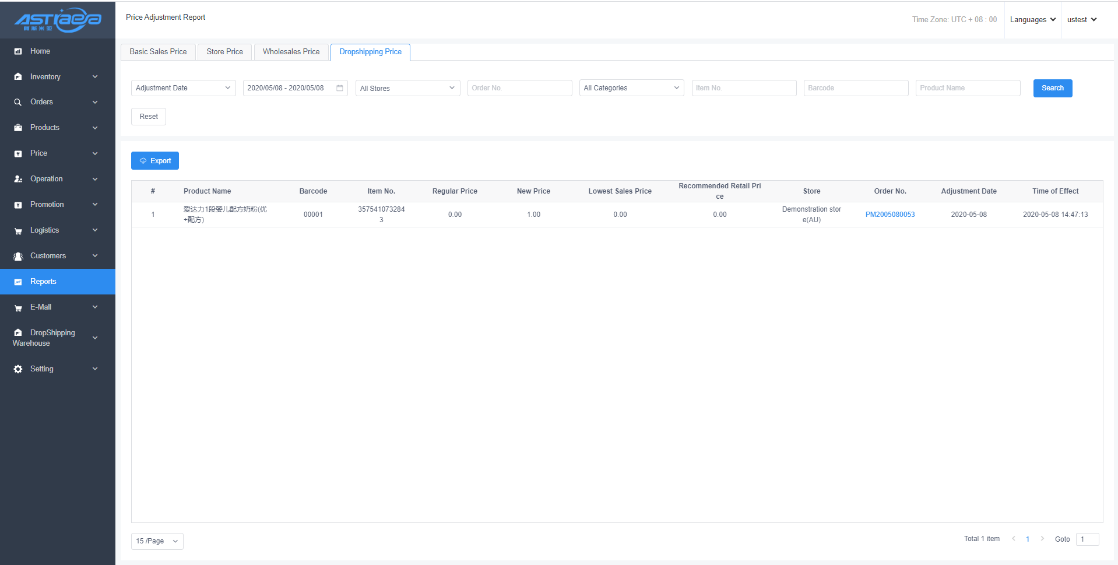Open the All Categories dropdown
This screenshot has width=1118, height=565.
tap(631, 88)
